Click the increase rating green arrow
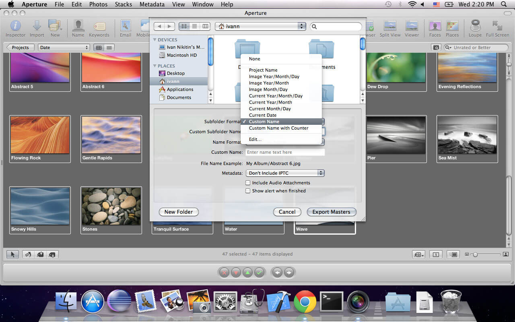Image resolution: width=515 pixels, height=322 pixels. click(248, 272)
